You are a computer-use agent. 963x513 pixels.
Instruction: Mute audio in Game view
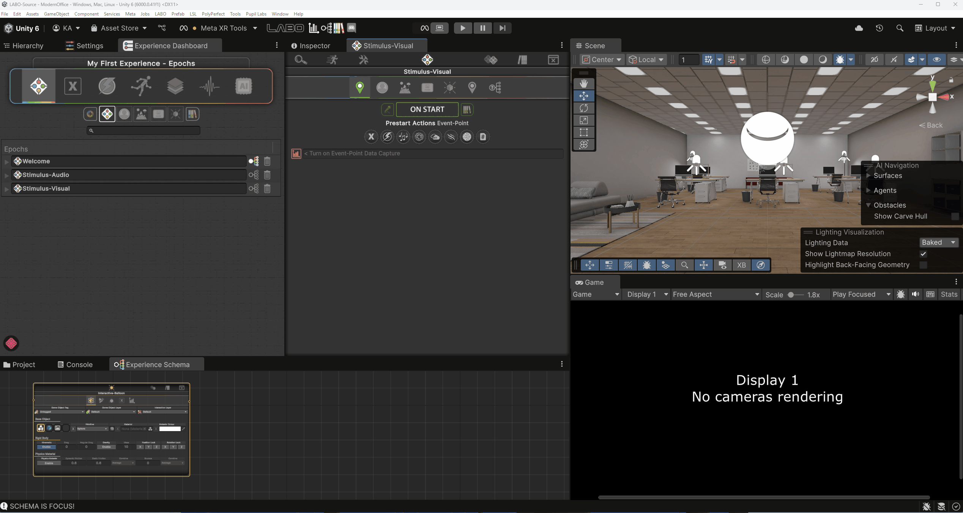916,294
